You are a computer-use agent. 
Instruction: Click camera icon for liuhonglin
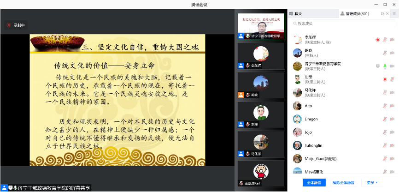pos(392,145)
